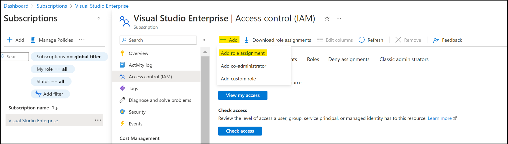
Task: Switch to the Classic administrators tab
Action: point(404,59)
